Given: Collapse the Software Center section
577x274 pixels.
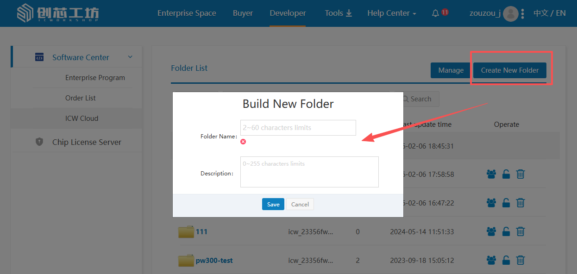Looking at the screenshot, I should [x=130, y=57].
